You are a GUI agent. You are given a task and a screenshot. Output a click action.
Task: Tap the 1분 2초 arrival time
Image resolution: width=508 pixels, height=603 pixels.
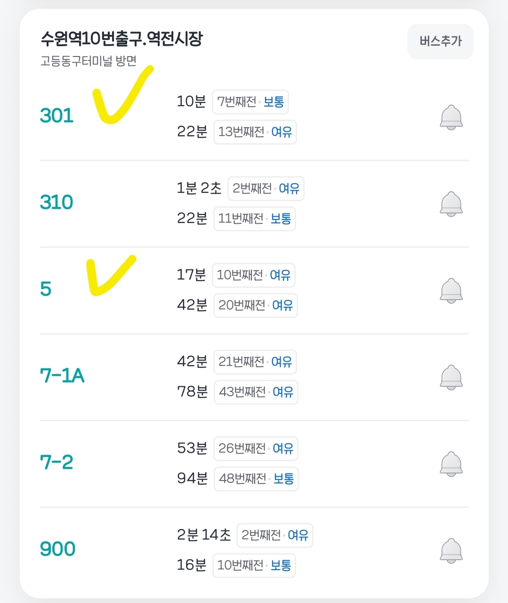(199, 188)
